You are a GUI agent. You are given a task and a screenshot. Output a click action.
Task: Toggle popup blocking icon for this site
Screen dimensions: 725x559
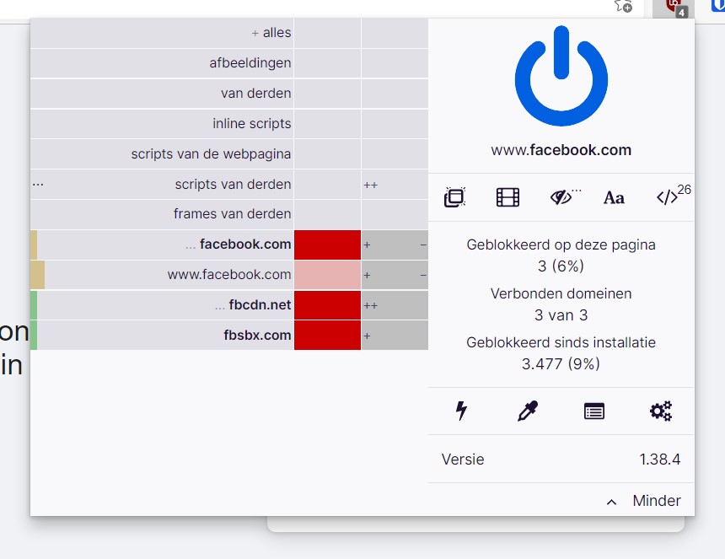tap(455, 197)
